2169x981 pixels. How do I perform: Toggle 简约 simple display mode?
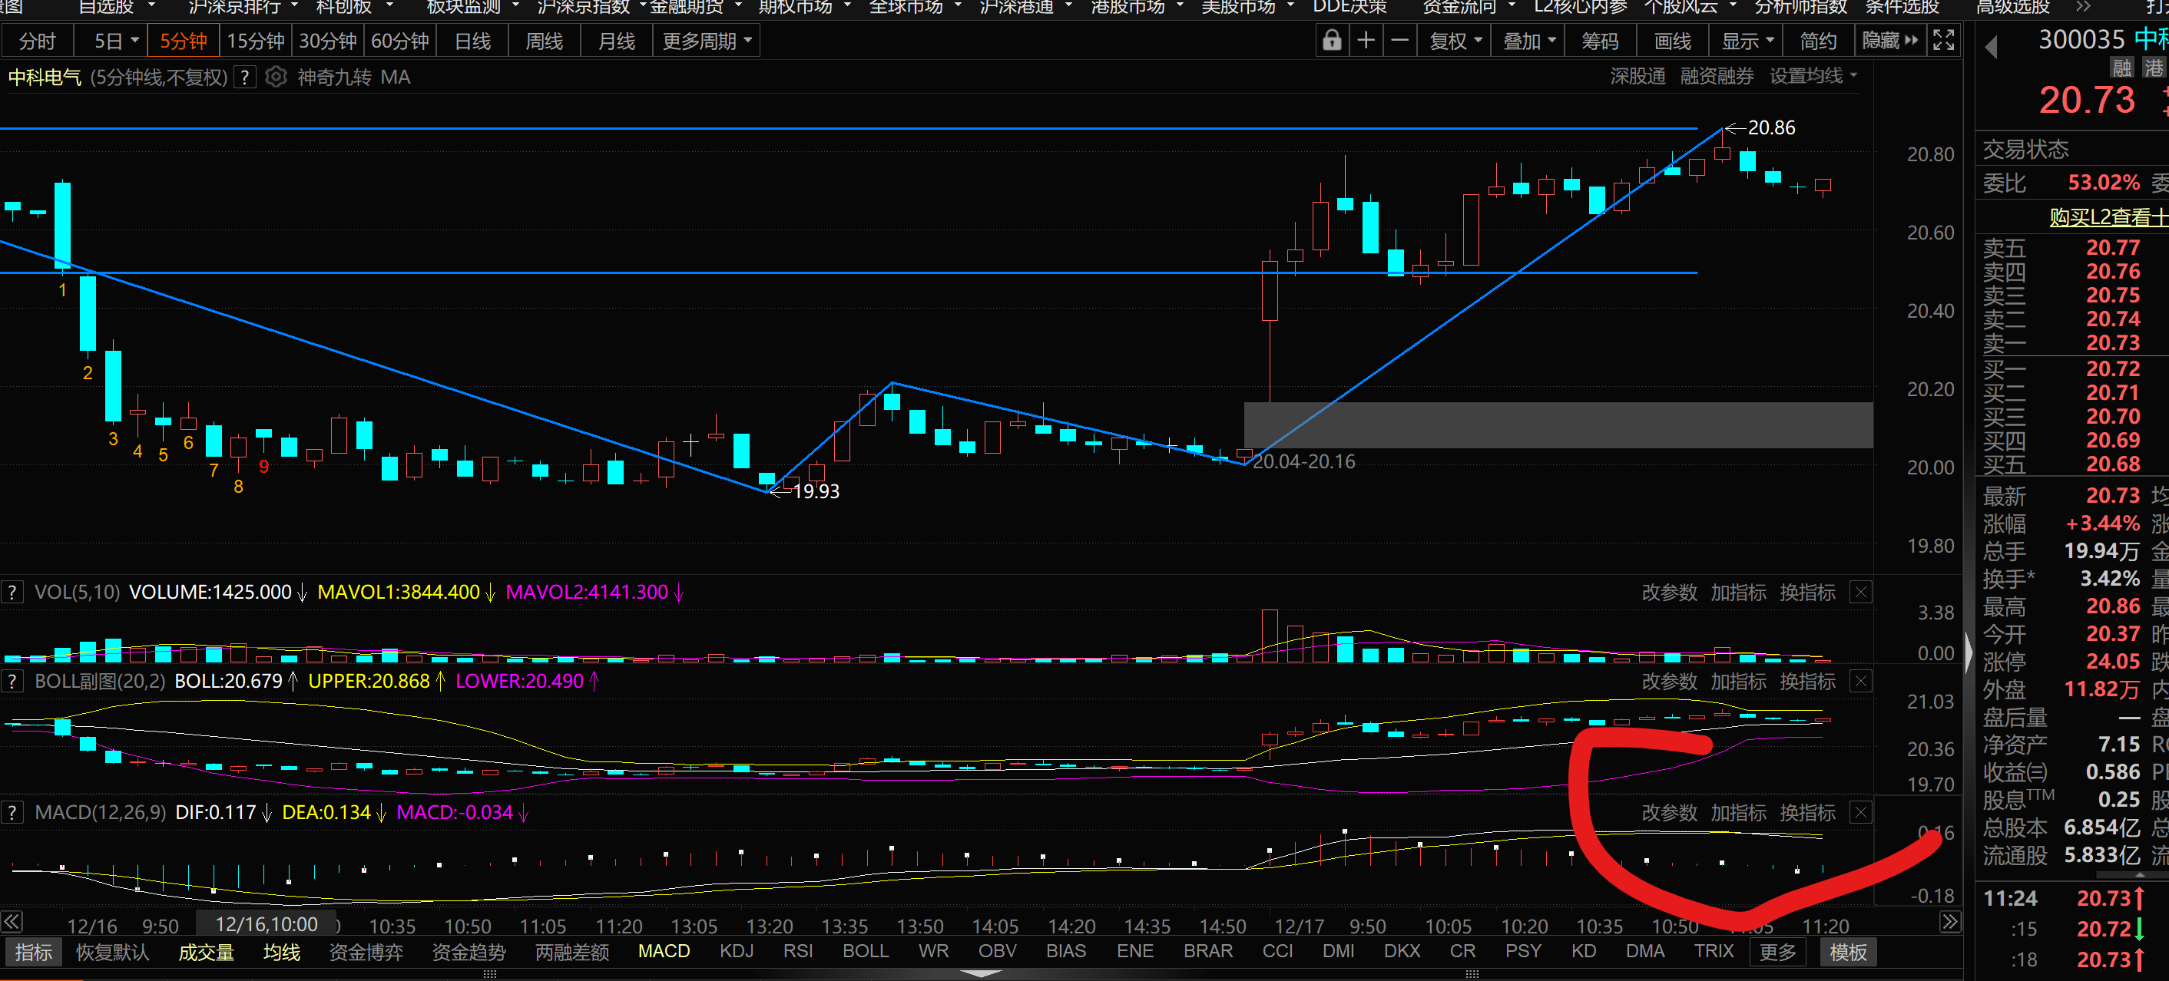pos(1818,41)
